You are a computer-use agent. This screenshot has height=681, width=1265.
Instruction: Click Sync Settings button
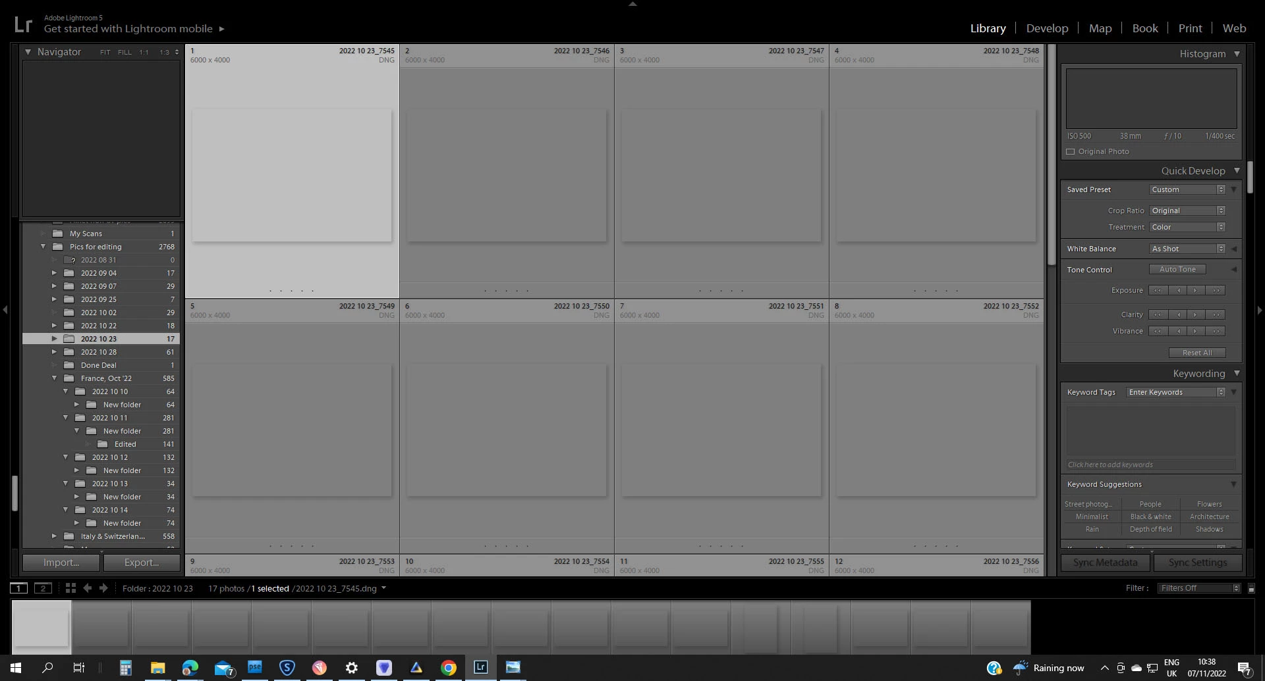click(1197, 563)
